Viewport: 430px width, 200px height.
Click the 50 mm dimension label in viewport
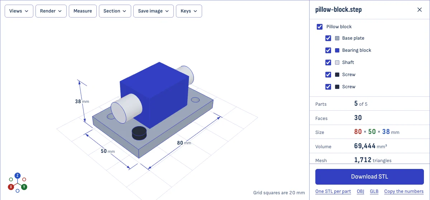pos(107,151)
